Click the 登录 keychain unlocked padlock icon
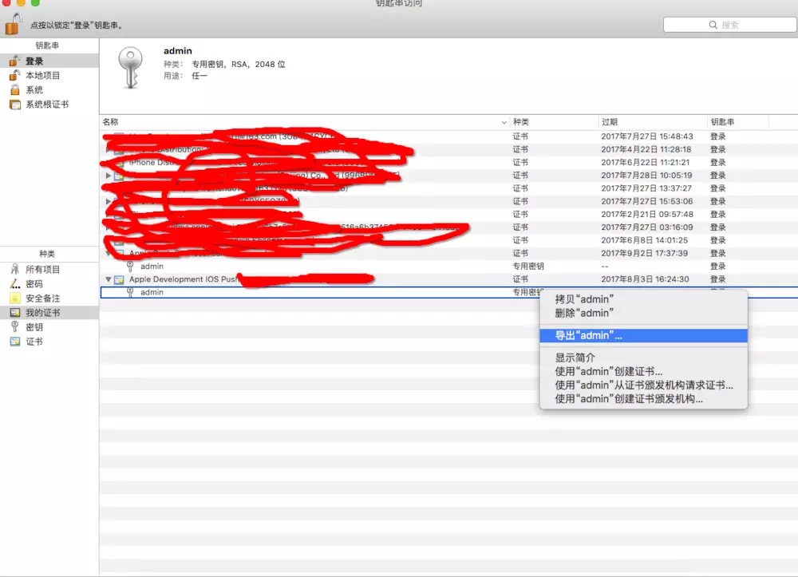Image resolution: width=798 pixels, height=577 pixels. pyautogui.click(x=14, y=61)
